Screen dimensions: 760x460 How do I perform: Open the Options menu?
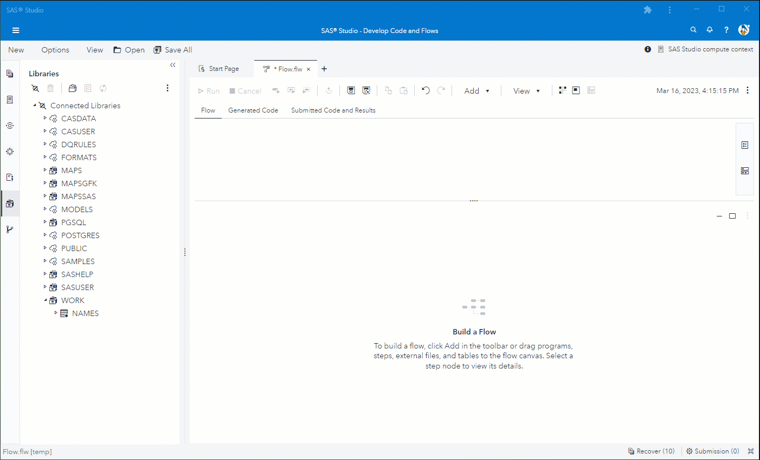(55, 50)
